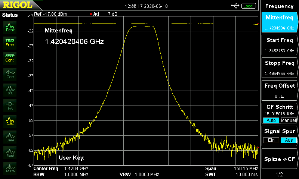Click the PA preamplifier status icon
The width and height of the screenshot is (299, 179).
pos(10,106)
